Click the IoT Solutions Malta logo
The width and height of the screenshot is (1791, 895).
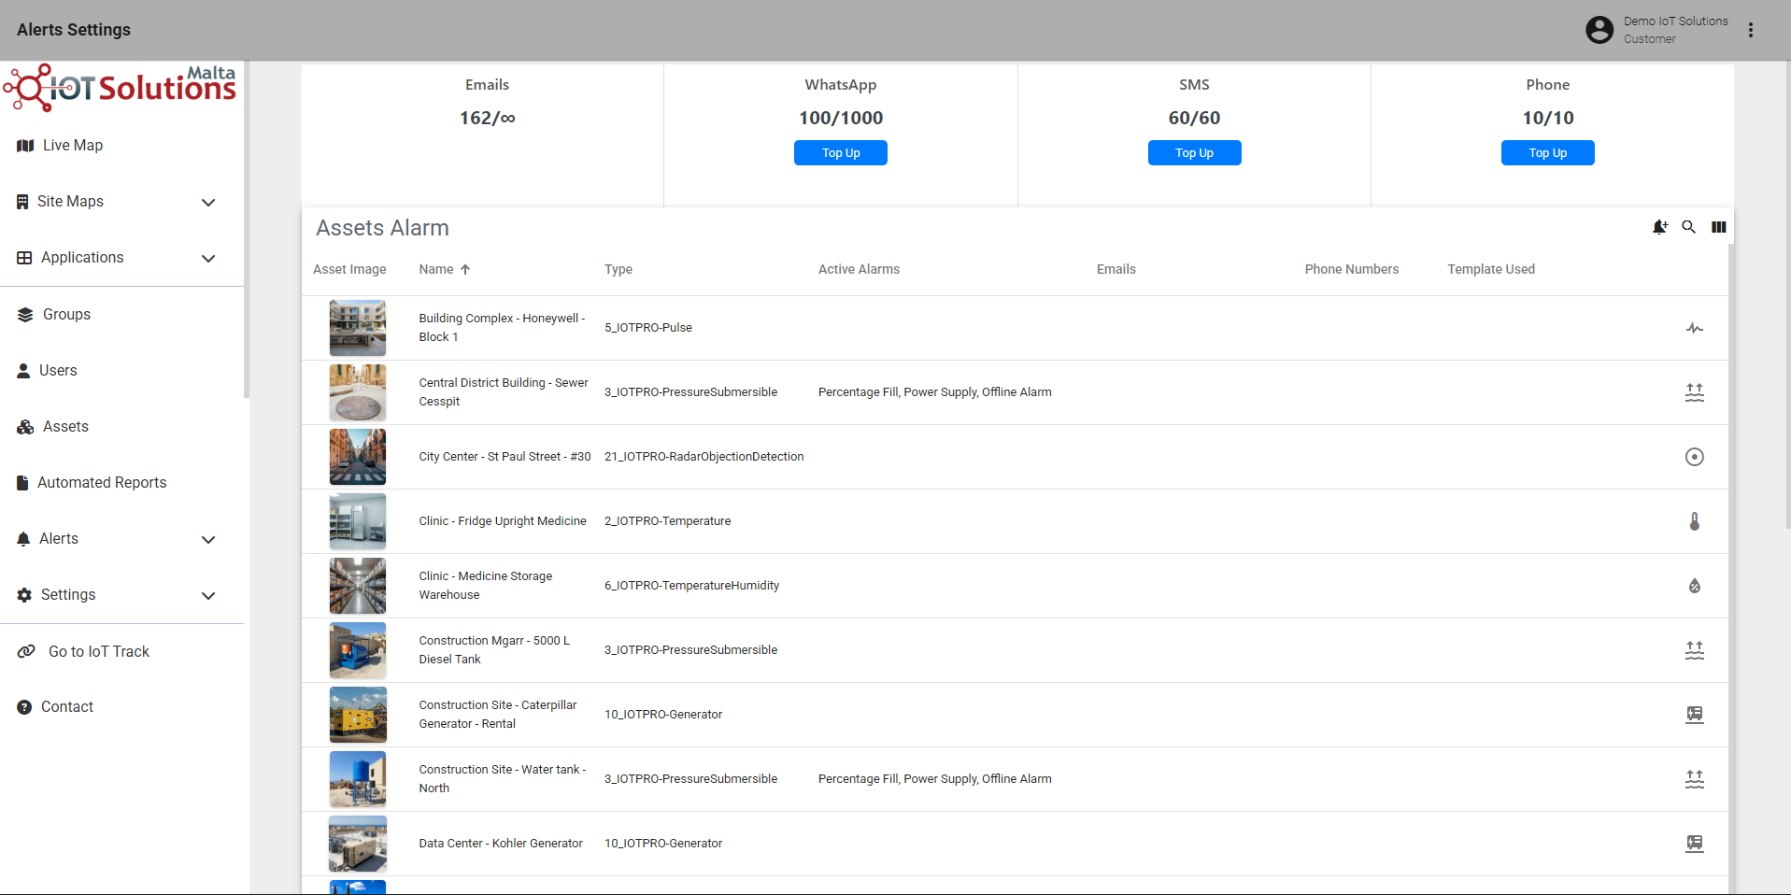(x=120, y=88)
